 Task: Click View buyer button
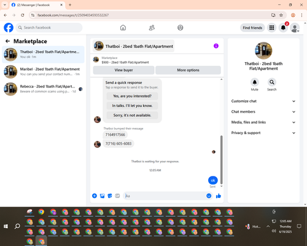coord(123,70)
